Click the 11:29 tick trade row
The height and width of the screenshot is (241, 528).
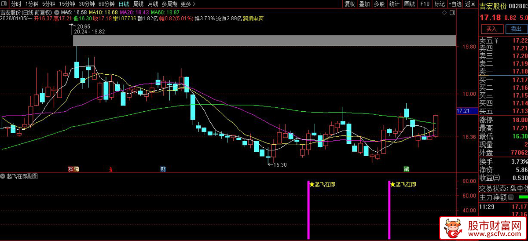[x=503, y=206]
